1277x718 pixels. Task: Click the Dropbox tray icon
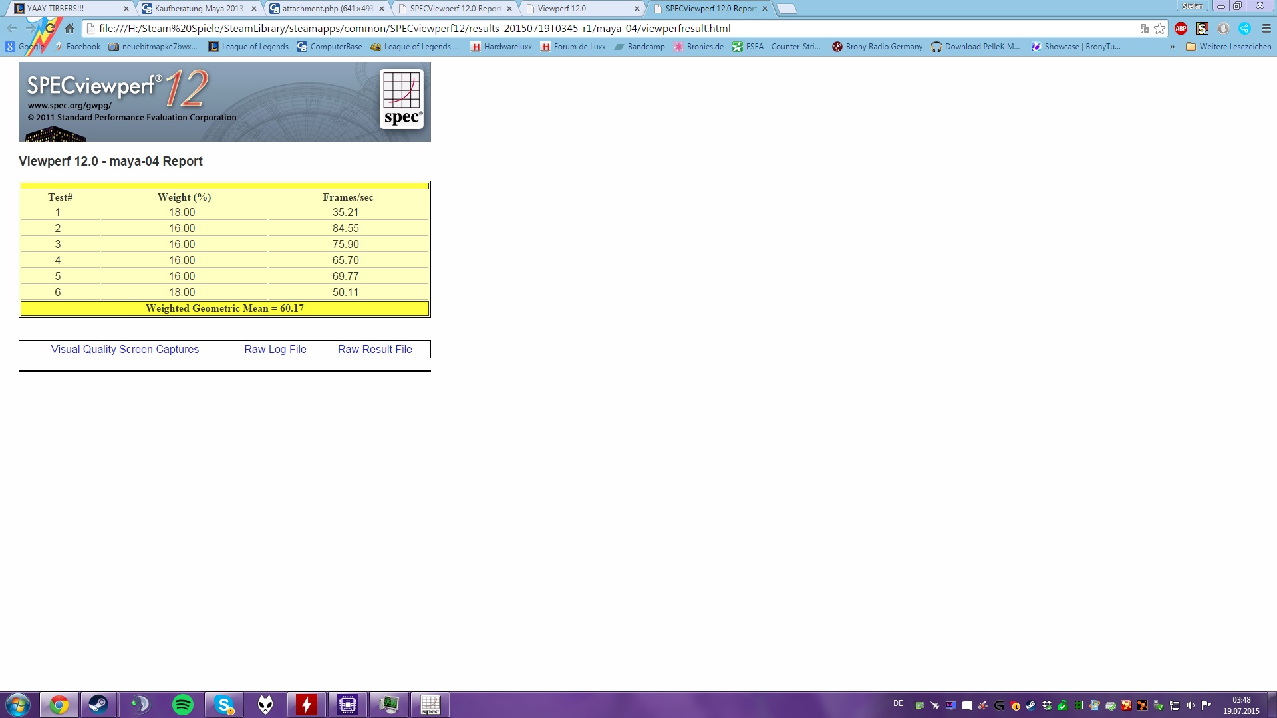[x=1047, y=705]
